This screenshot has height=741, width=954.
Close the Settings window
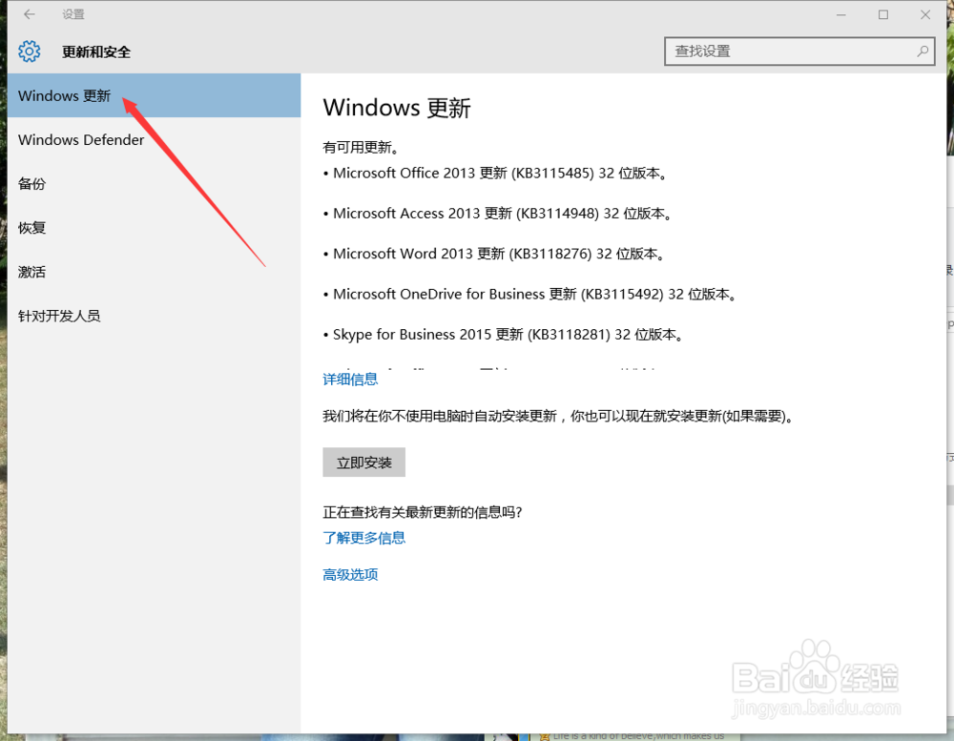(x=925, y=14)
